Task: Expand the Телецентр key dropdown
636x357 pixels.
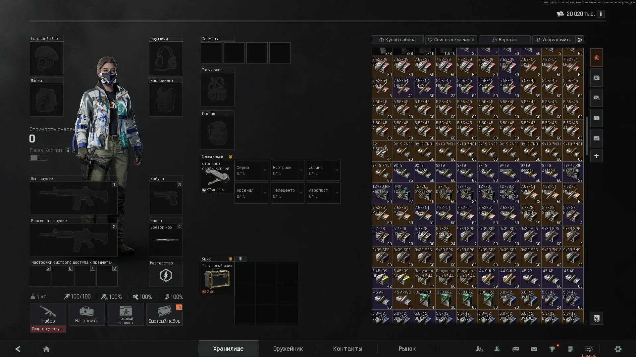Action: coord(301,193)
